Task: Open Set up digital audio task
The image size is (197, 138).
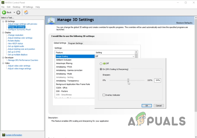Action: coord(16,46)
